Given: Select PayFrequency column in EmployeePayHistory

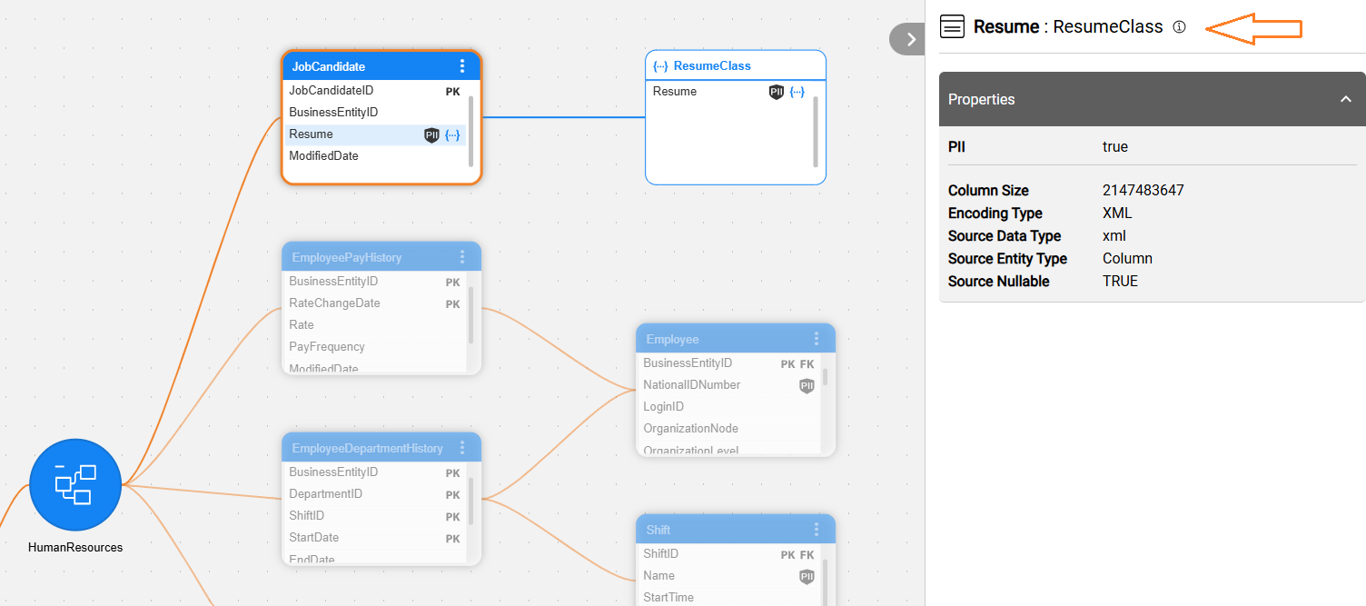Looking at the screenshot, I should click(x=375, y=347).
